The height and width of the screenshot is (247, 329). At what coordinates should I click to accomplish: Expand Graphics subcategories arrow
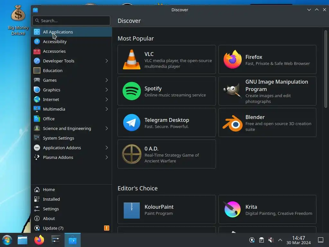[x=107, y=90]
